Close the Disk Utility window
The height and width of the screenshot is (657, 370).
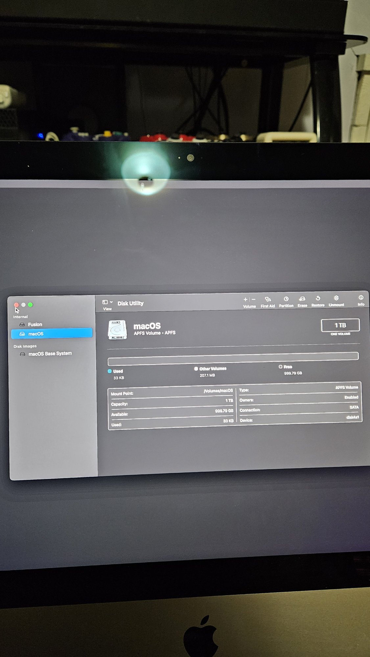(16, 305)
